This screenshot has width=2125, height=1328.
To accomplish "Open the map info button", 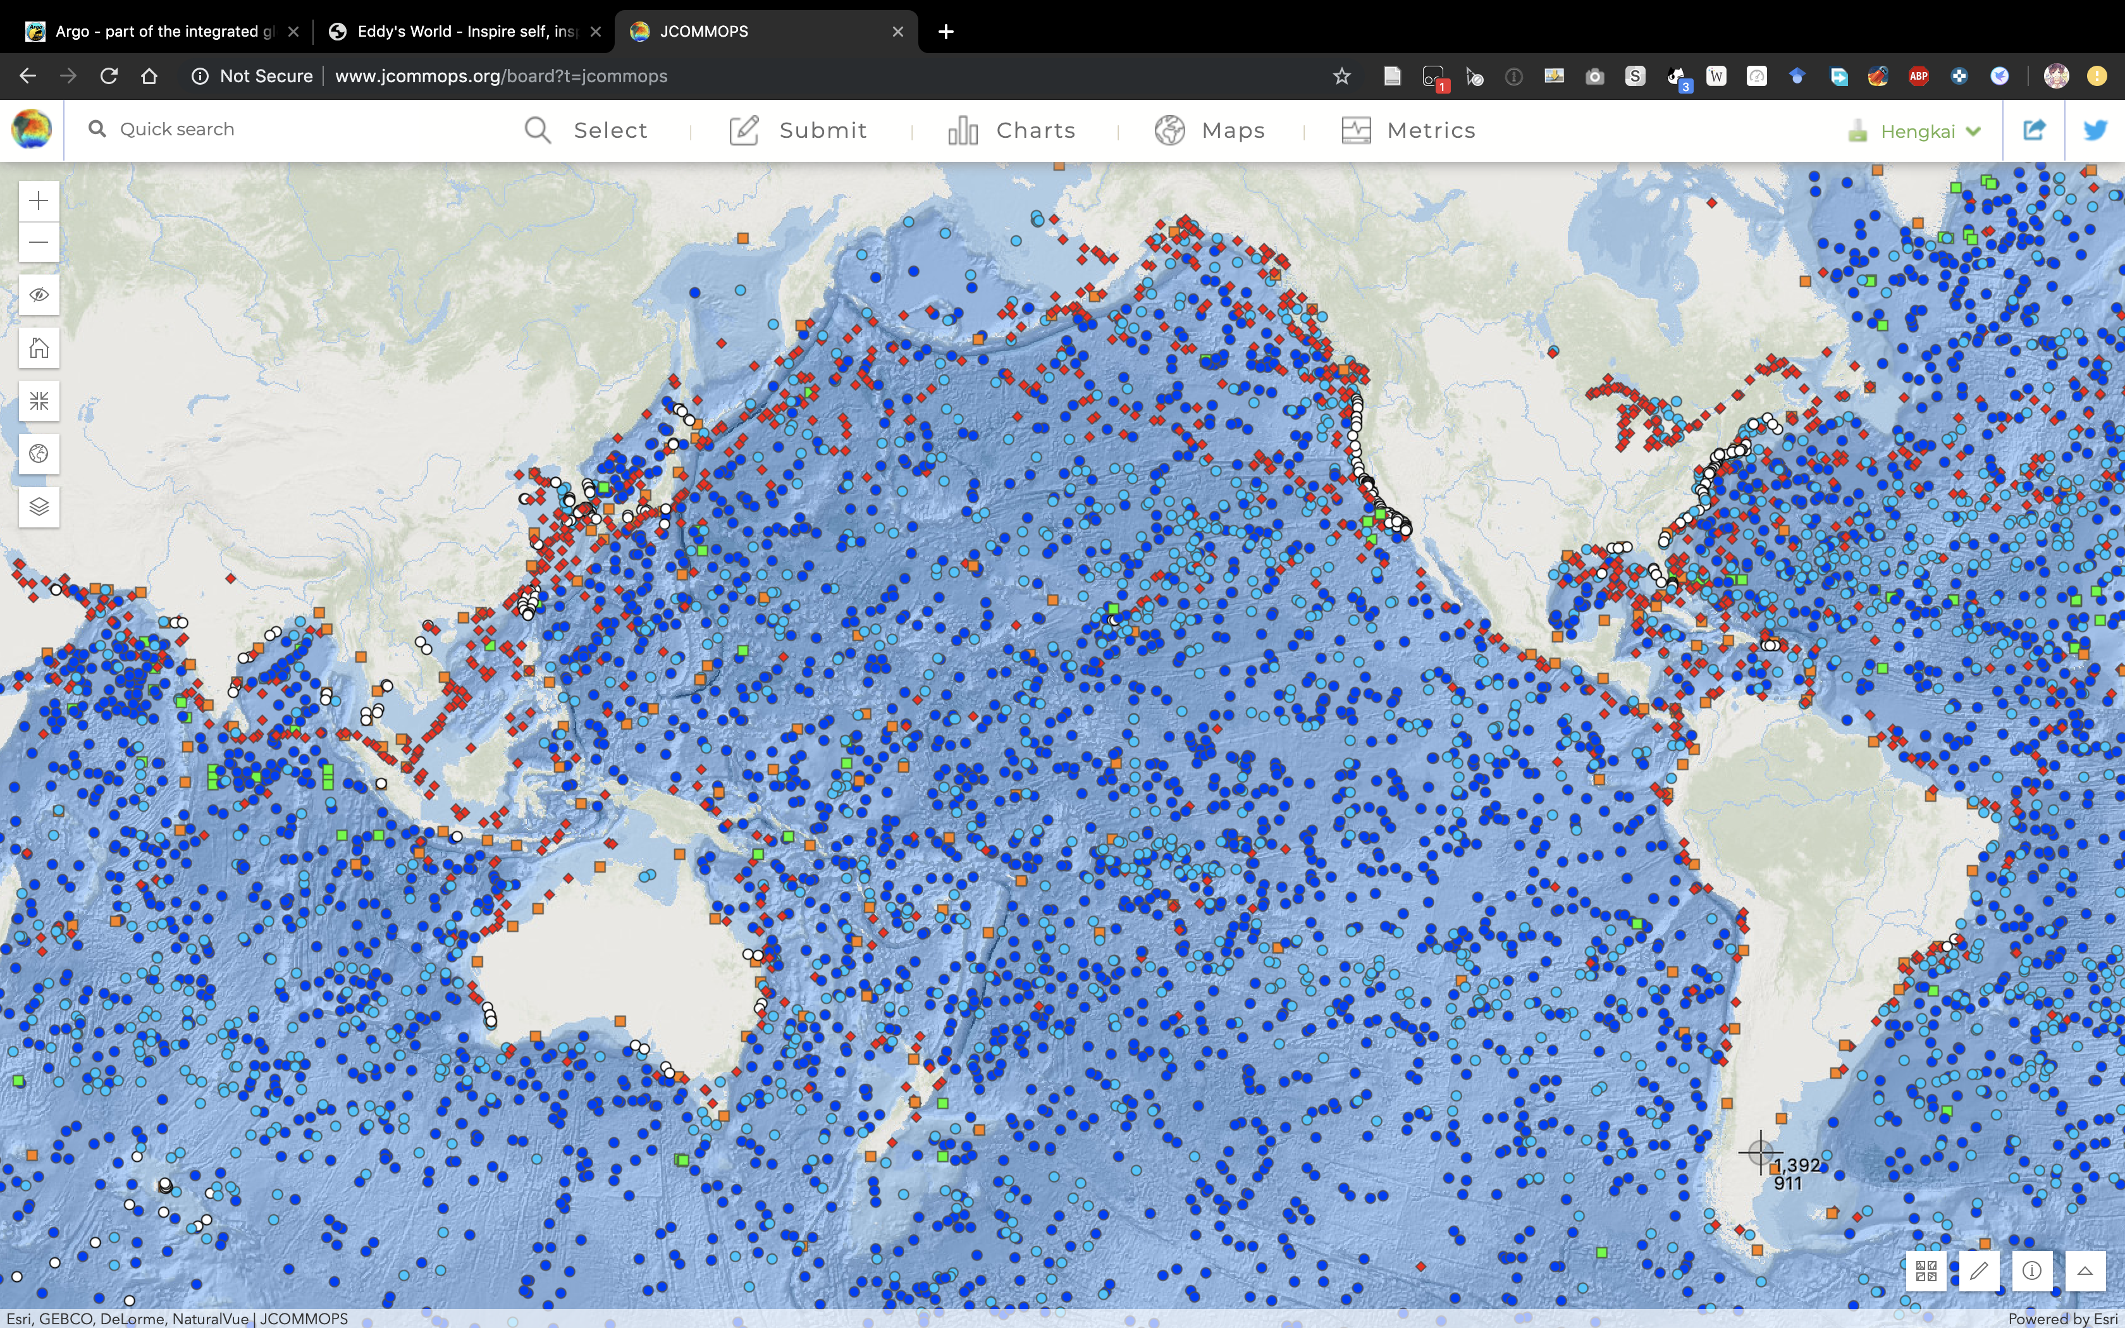I will pos(2032,1270).
